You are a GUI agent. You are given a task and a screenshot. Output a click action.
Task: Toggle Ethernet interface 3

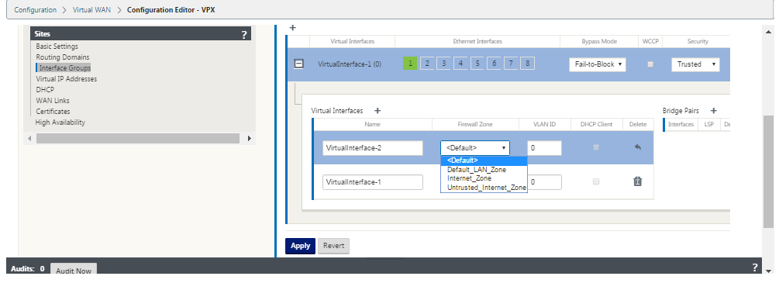click(x=444, y=63)
